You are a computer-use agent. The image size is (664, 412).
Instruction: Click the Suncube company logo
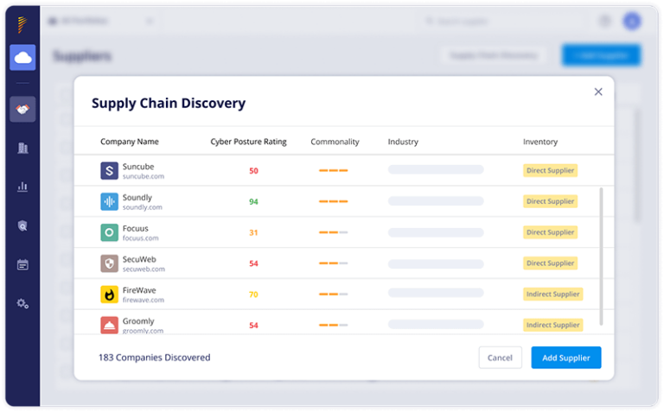tap(109, 171)
